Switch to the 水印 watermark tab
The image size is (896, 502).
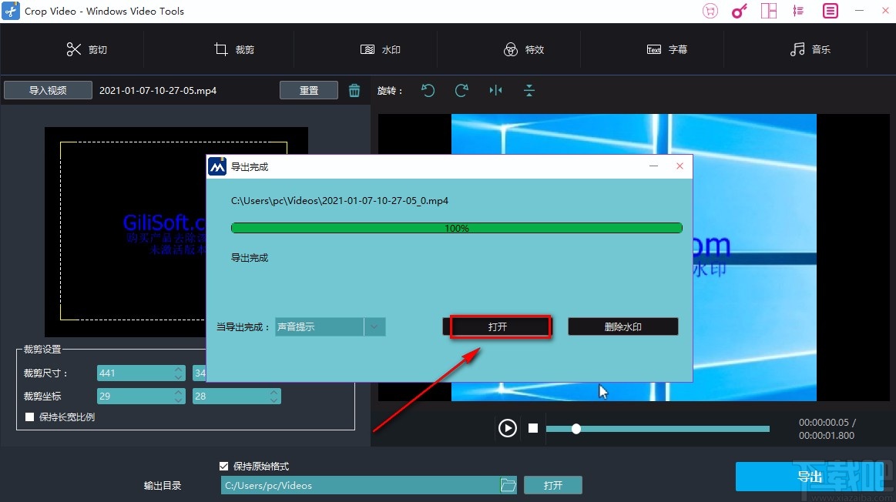[380, 49]
